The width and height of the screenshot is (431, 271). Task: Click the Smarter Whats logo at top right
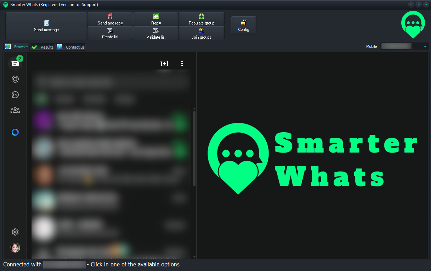(413, 25)
